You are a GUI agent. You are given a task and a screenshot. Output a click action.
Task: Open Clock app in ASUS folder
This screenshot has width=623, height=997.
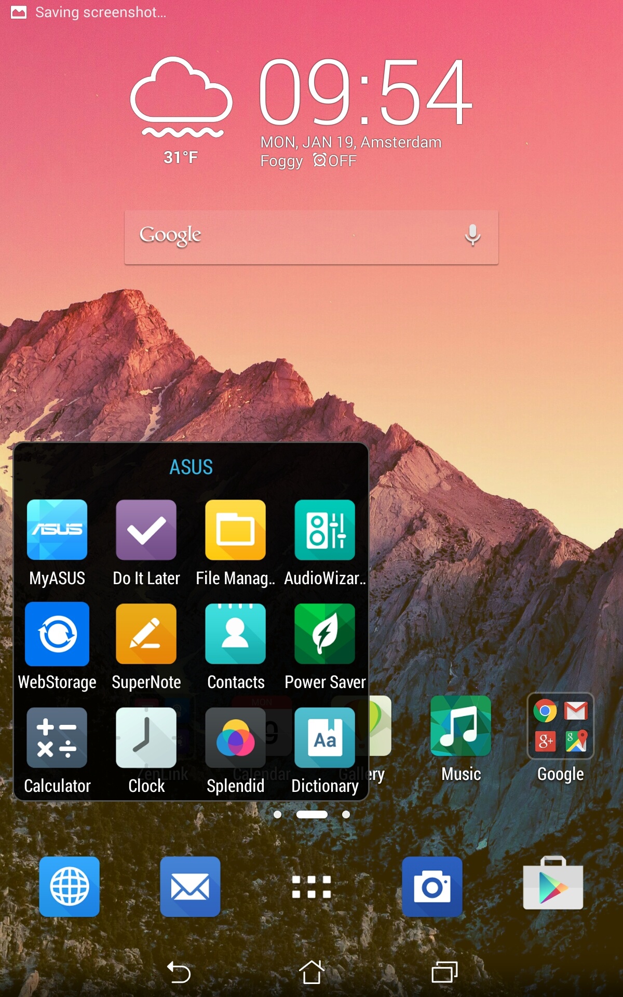pyautogui.click(x=146, y=738)
